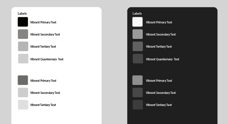This screenshot has width=227, height=124.
Task: Click the Vibrant Quanternary Text label in light panel
Action: point(47,59)
